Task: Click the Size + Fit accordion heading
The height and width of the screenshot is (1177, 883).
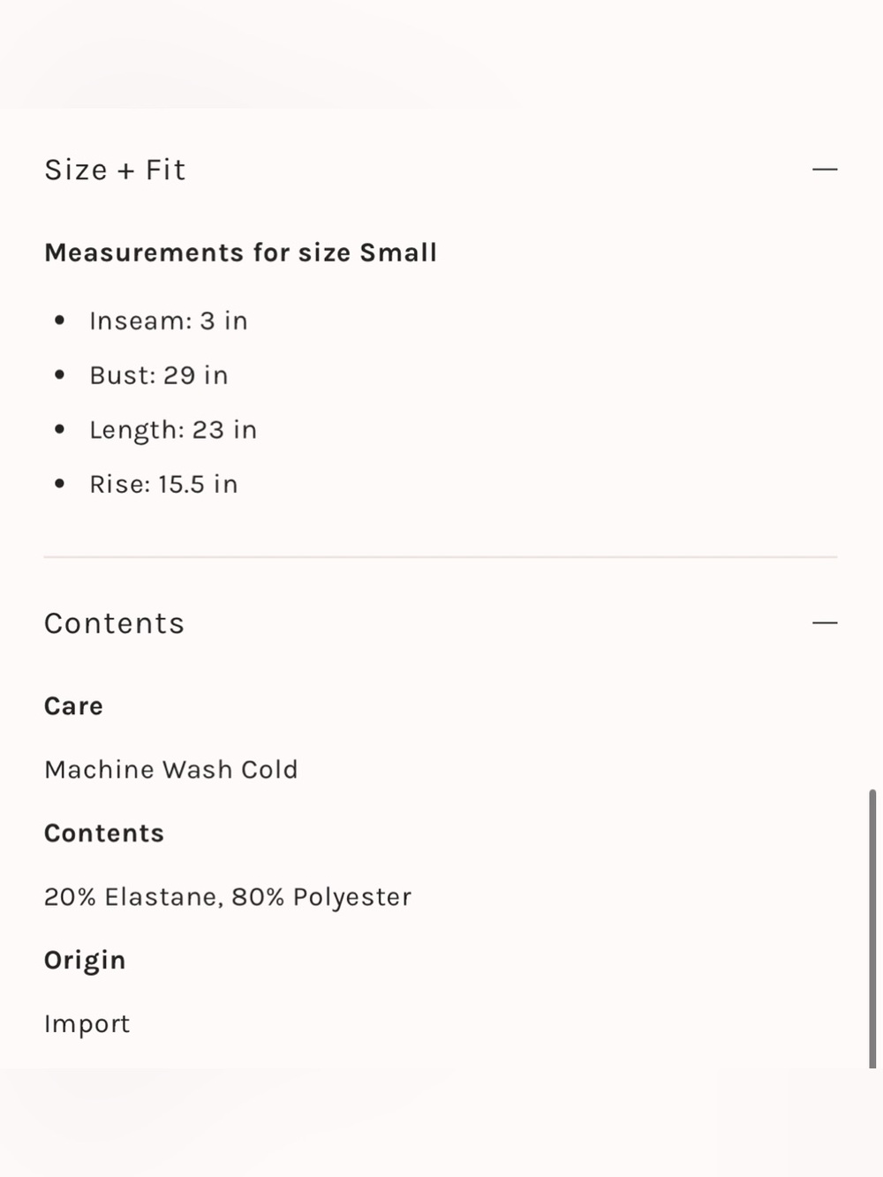Action: tap(116, 170)
